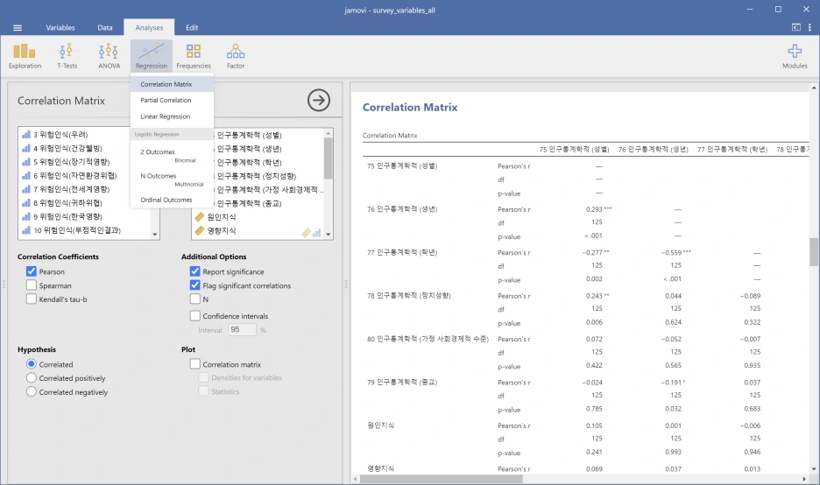Click the −0.559 *** correlation value
The width and height of the screenshot is (820, 485).
(x=675, y=252)
